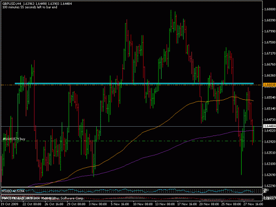Click the white 1.64484 current price label
Viewport: 276px width, 207px height.
pos(269,126)
